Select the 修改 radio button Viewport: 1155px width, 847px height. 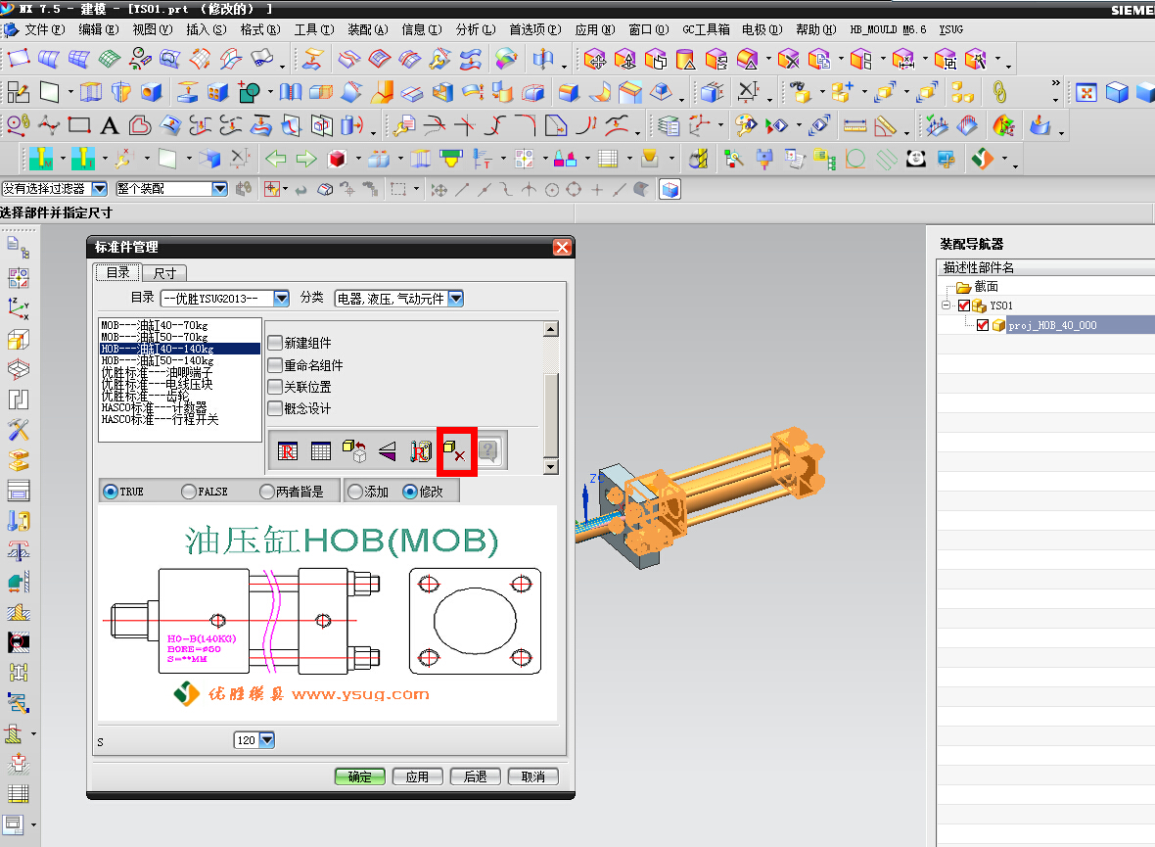pyautogui.click(x=410, y=491)
